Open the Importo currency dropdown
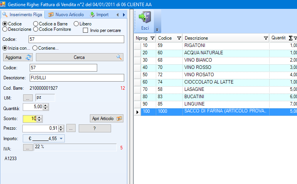This screenshot has width=297, height=184. (61, 138)
